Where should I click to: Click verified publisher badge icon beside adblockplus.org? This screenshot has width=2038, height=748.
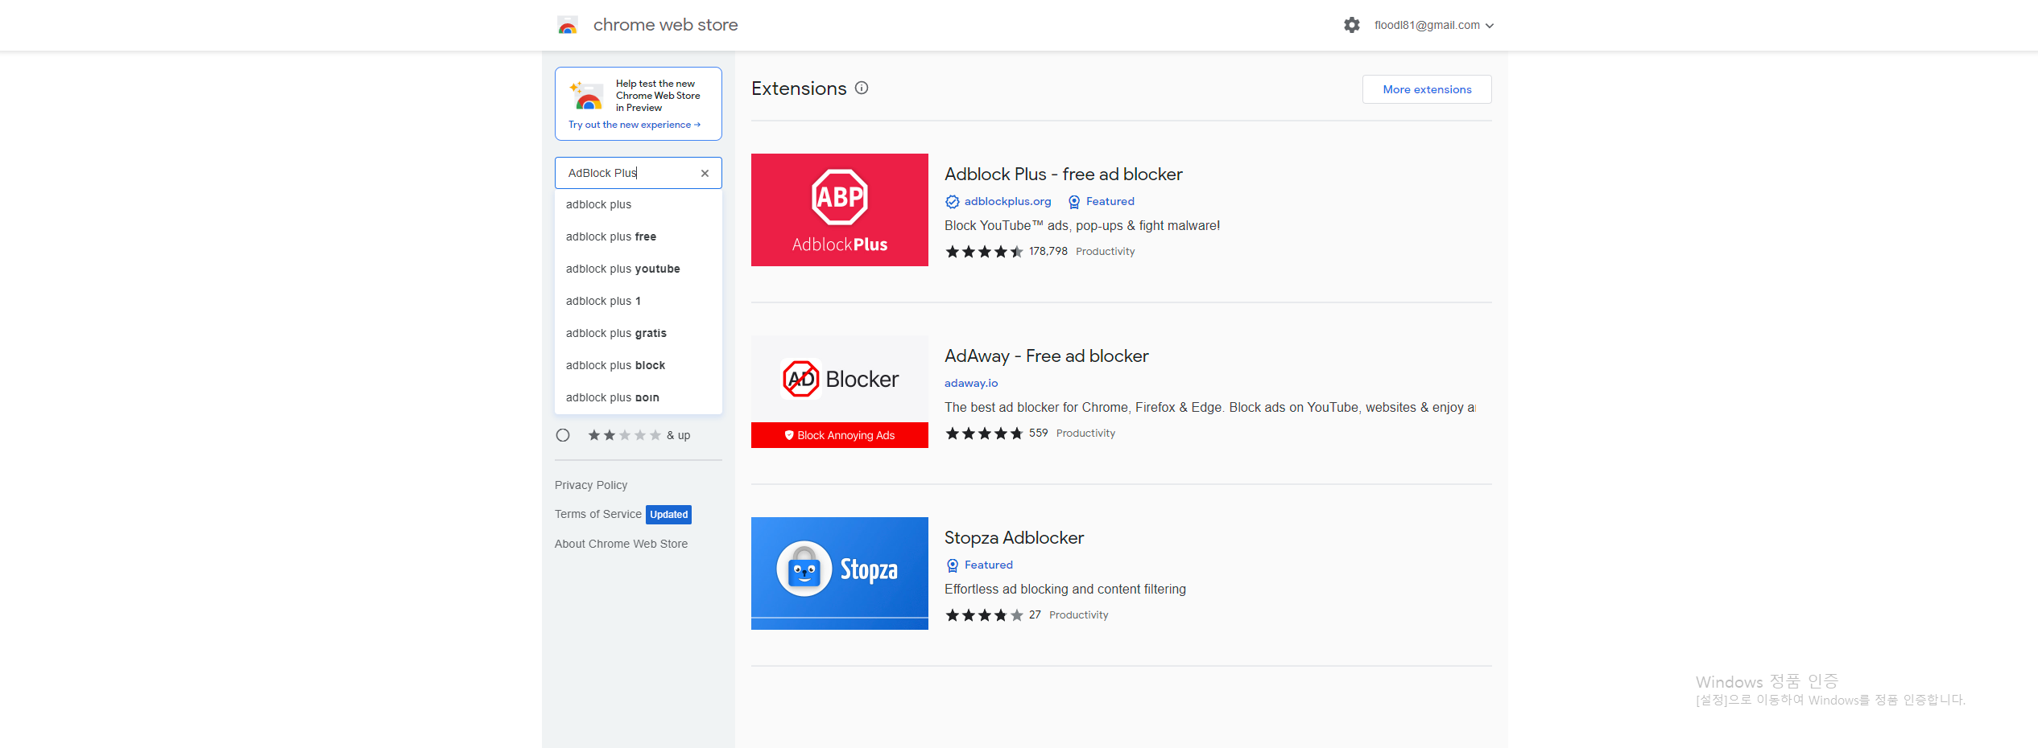point(953,202)
